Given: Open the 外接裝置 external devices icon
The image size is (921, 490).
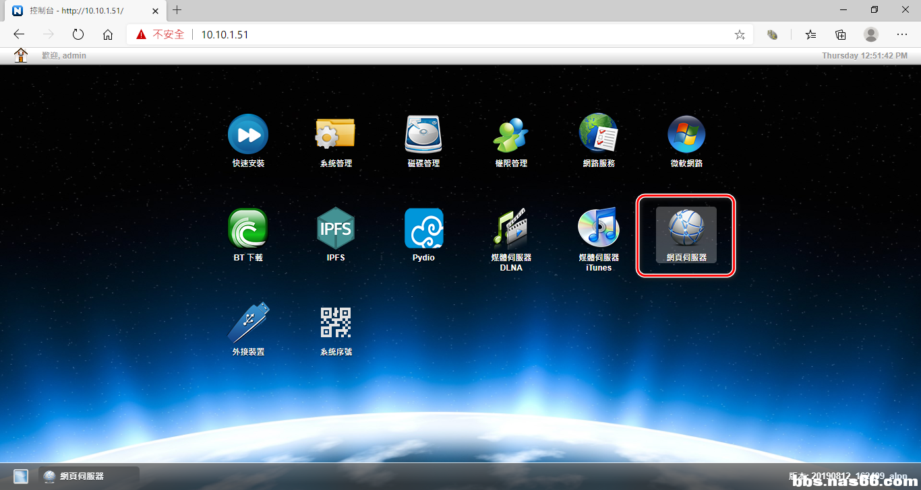Looking at the screenshot, I should point(248,322).
